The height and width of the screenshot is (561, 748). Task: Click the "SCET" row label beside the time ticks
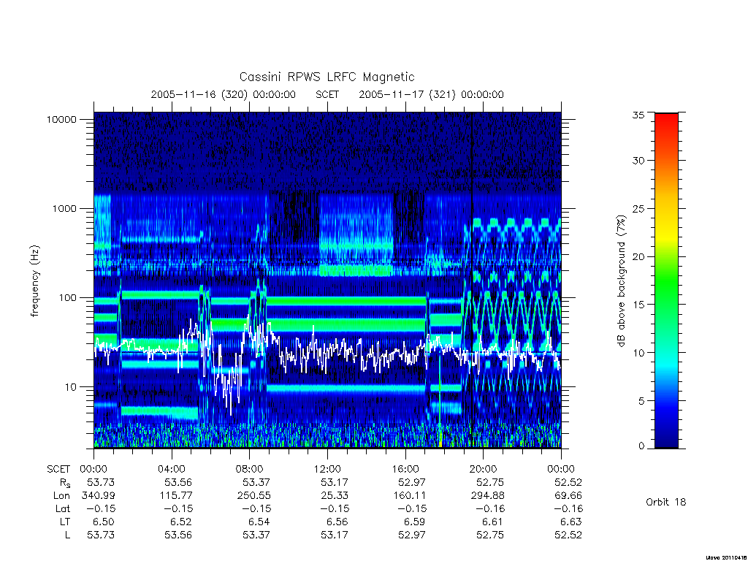click(58, 470)
